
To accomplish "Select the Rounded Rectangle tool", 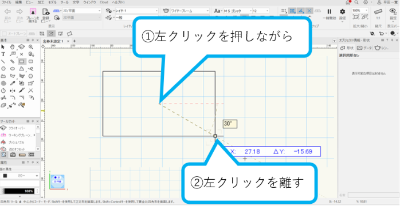I will coord(31,61).
